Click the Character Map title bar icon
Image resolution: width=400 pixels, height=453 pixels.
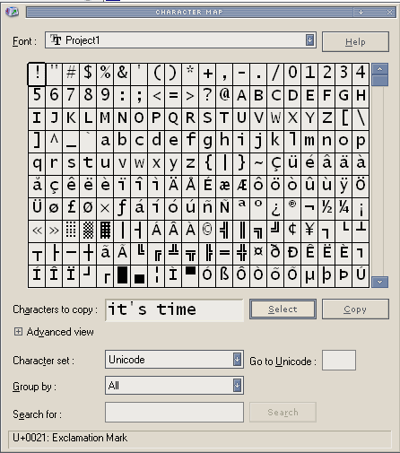click(12, 12)
